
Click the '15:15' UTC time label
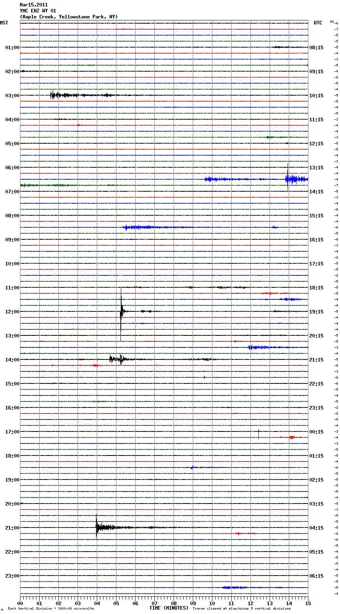click(x=316, y=216)
